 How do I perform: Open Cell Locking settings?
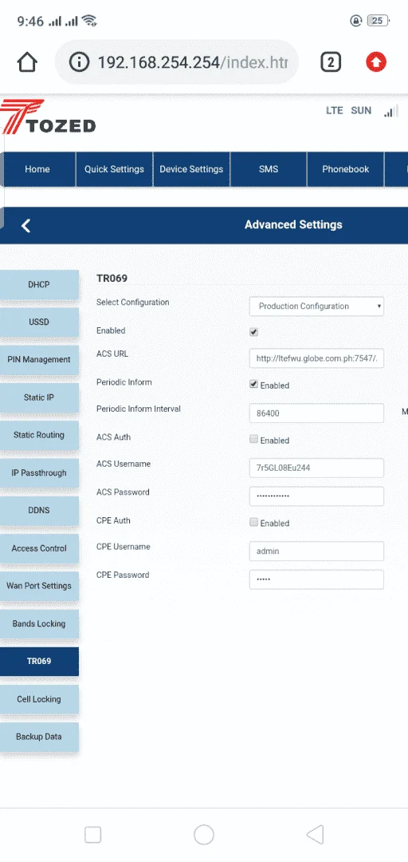click(39, 699)
